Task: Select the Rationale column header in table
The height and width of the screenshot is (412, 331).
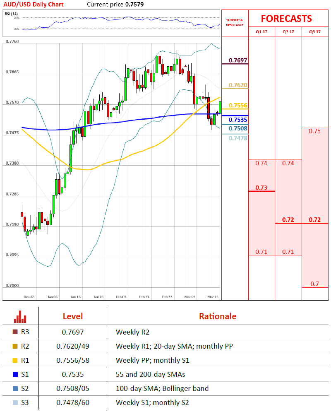Action: tap(218, 316)
